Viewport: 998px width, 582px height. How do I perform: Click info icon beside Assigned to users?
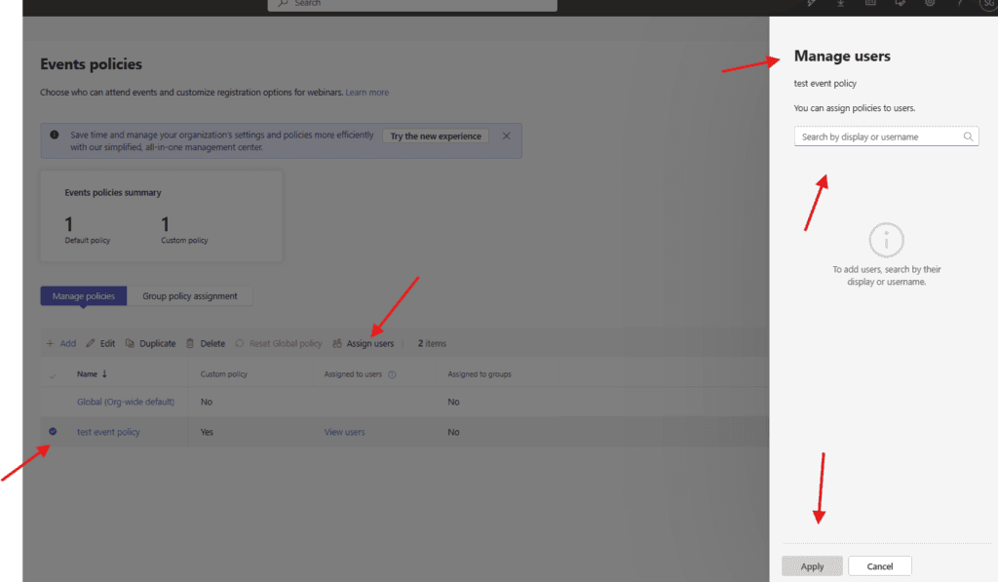tap(392, 374)
